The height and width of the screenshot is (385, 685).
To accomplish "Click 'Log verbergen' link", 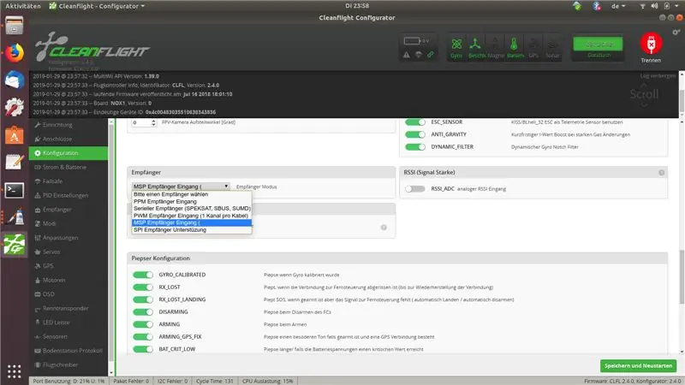I will coord(658,76).
